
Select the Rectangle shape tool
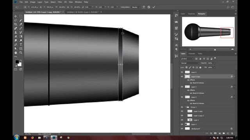click(x=21, y=49)
